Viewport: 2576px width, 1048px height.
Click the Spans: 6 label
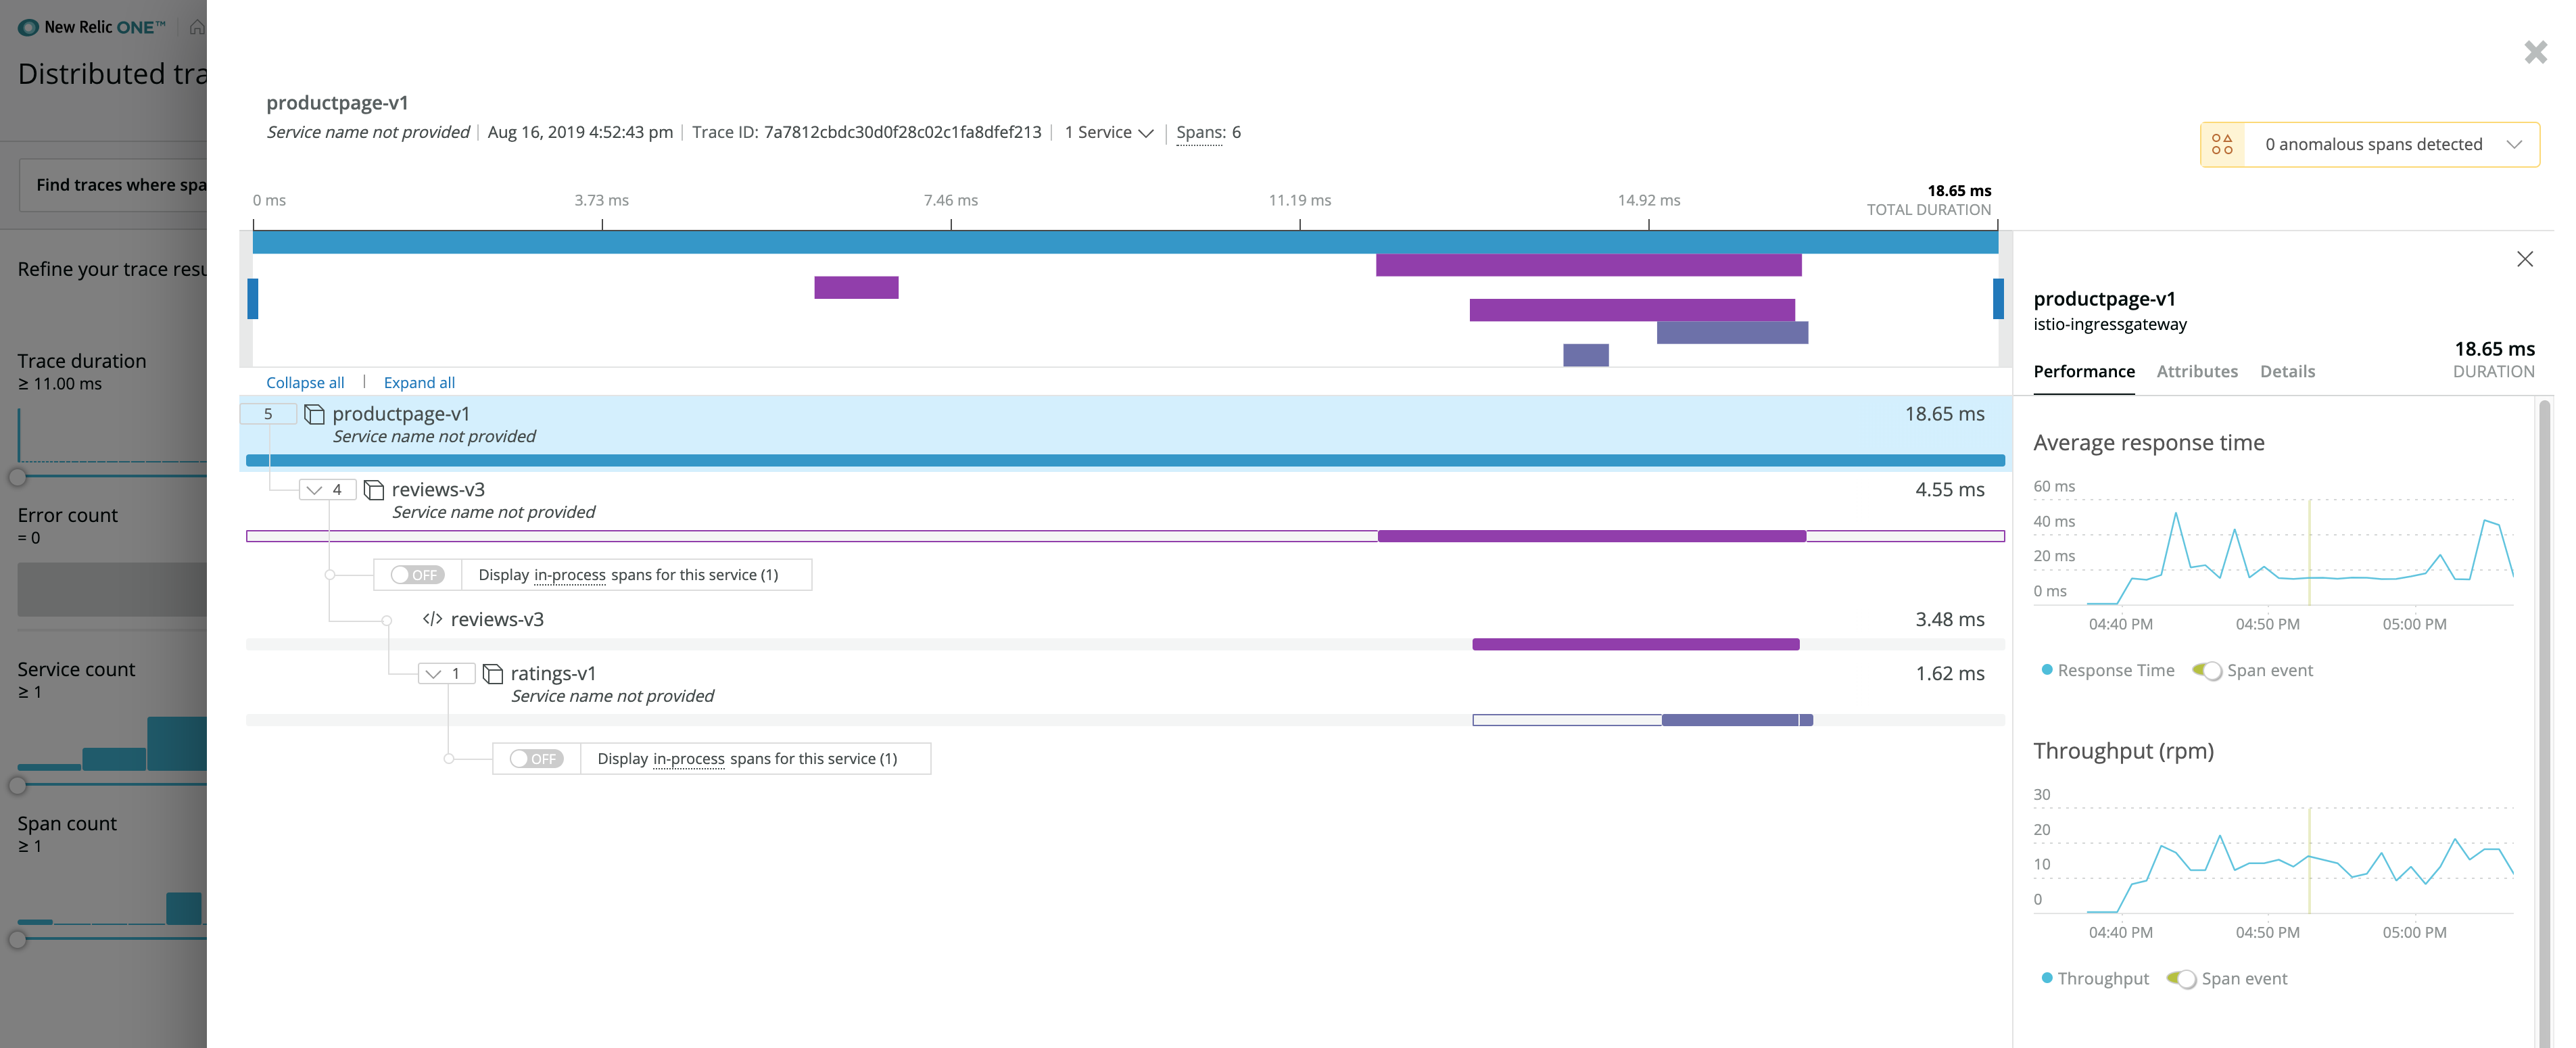tap(1208, 132)
